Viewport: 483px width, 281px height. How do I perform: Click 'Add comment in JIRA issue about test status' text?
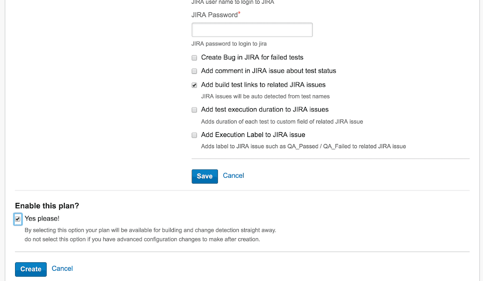268,71
